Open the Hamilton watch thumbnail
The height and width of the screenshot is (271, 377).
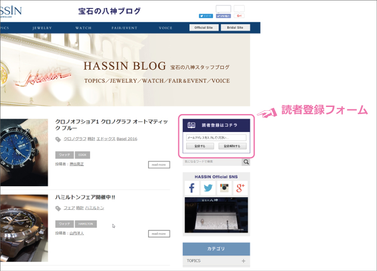[x=24, y=228]
